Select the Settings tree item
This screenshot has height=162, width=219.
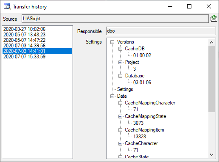[125, 89]
